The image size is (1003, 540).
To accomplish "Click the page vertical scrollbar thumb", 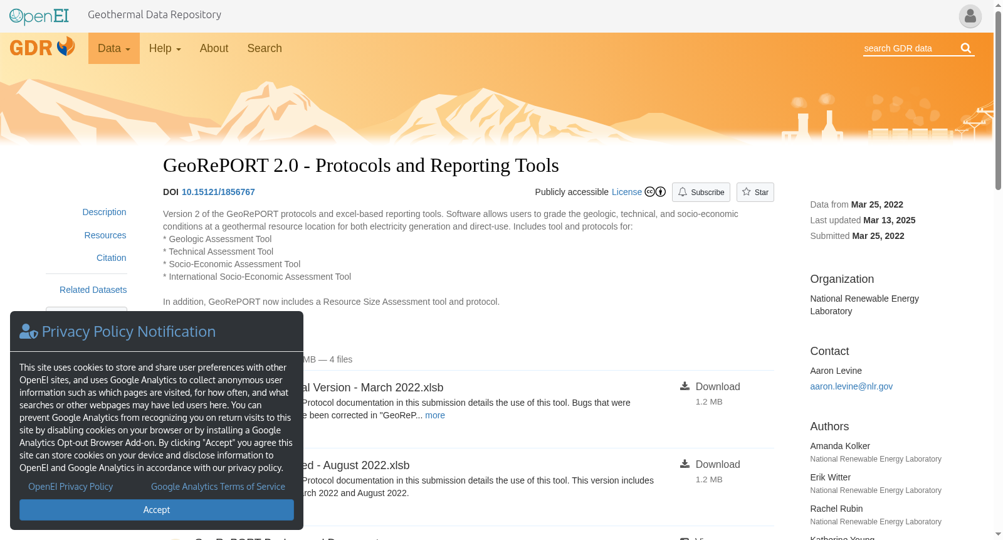I will click(x=998, y=100).
